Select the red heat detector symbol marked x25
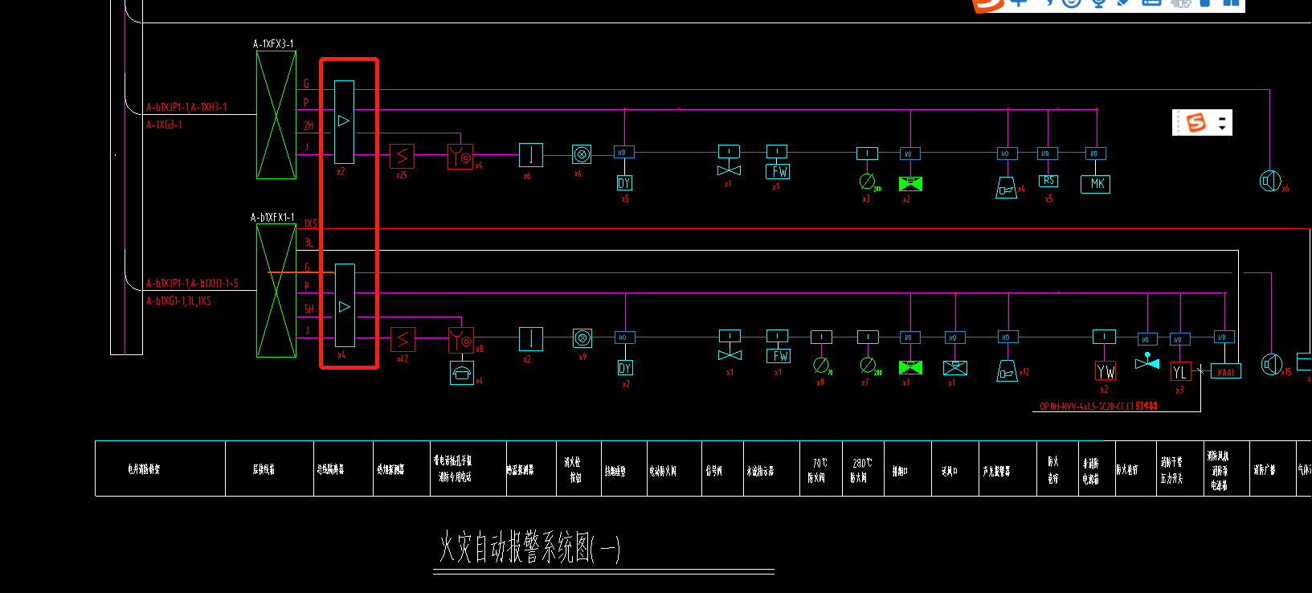Image resolution: width=1312 pixels, height=593 pixels. [x=403, y=156]
